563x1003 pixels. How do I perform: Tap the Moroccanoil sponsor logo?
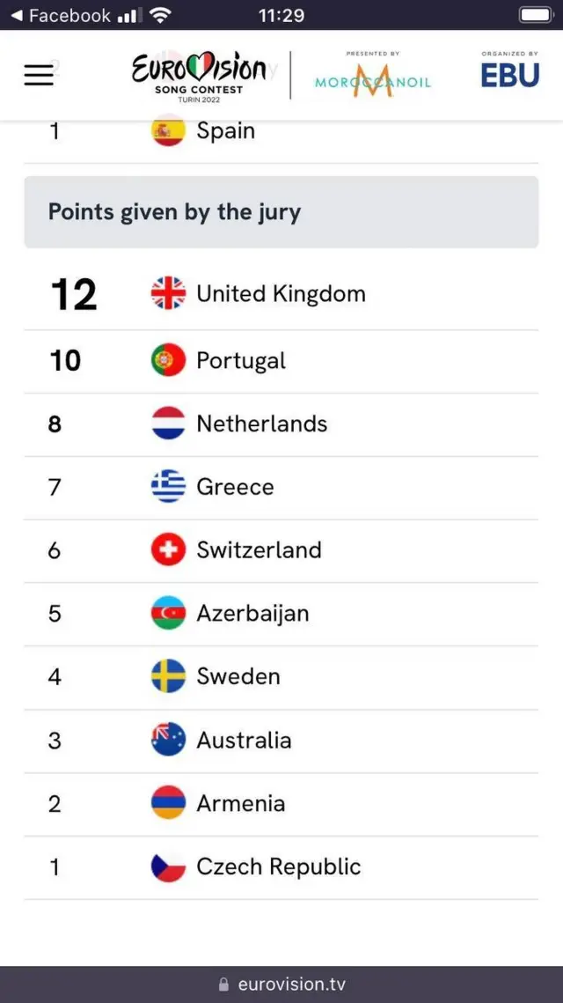373,78
